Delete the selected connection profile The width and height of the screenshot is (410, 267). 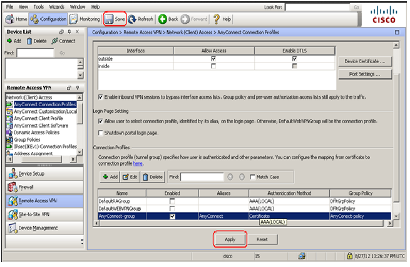tap(153, 177)
